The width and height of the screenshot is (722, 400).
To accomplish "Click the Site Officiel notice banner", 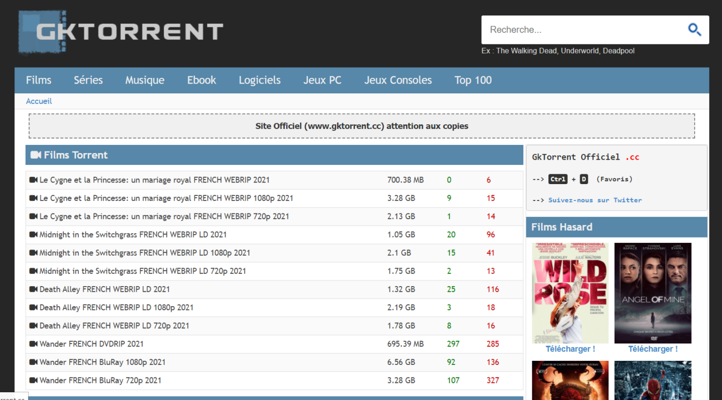I will click(362, 126).
